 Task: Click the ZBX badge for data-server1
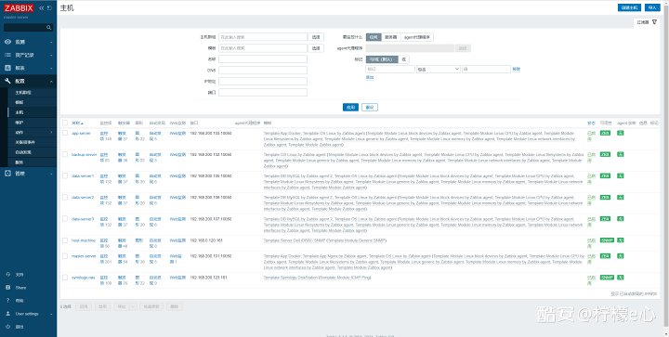[x=605, y=175]
